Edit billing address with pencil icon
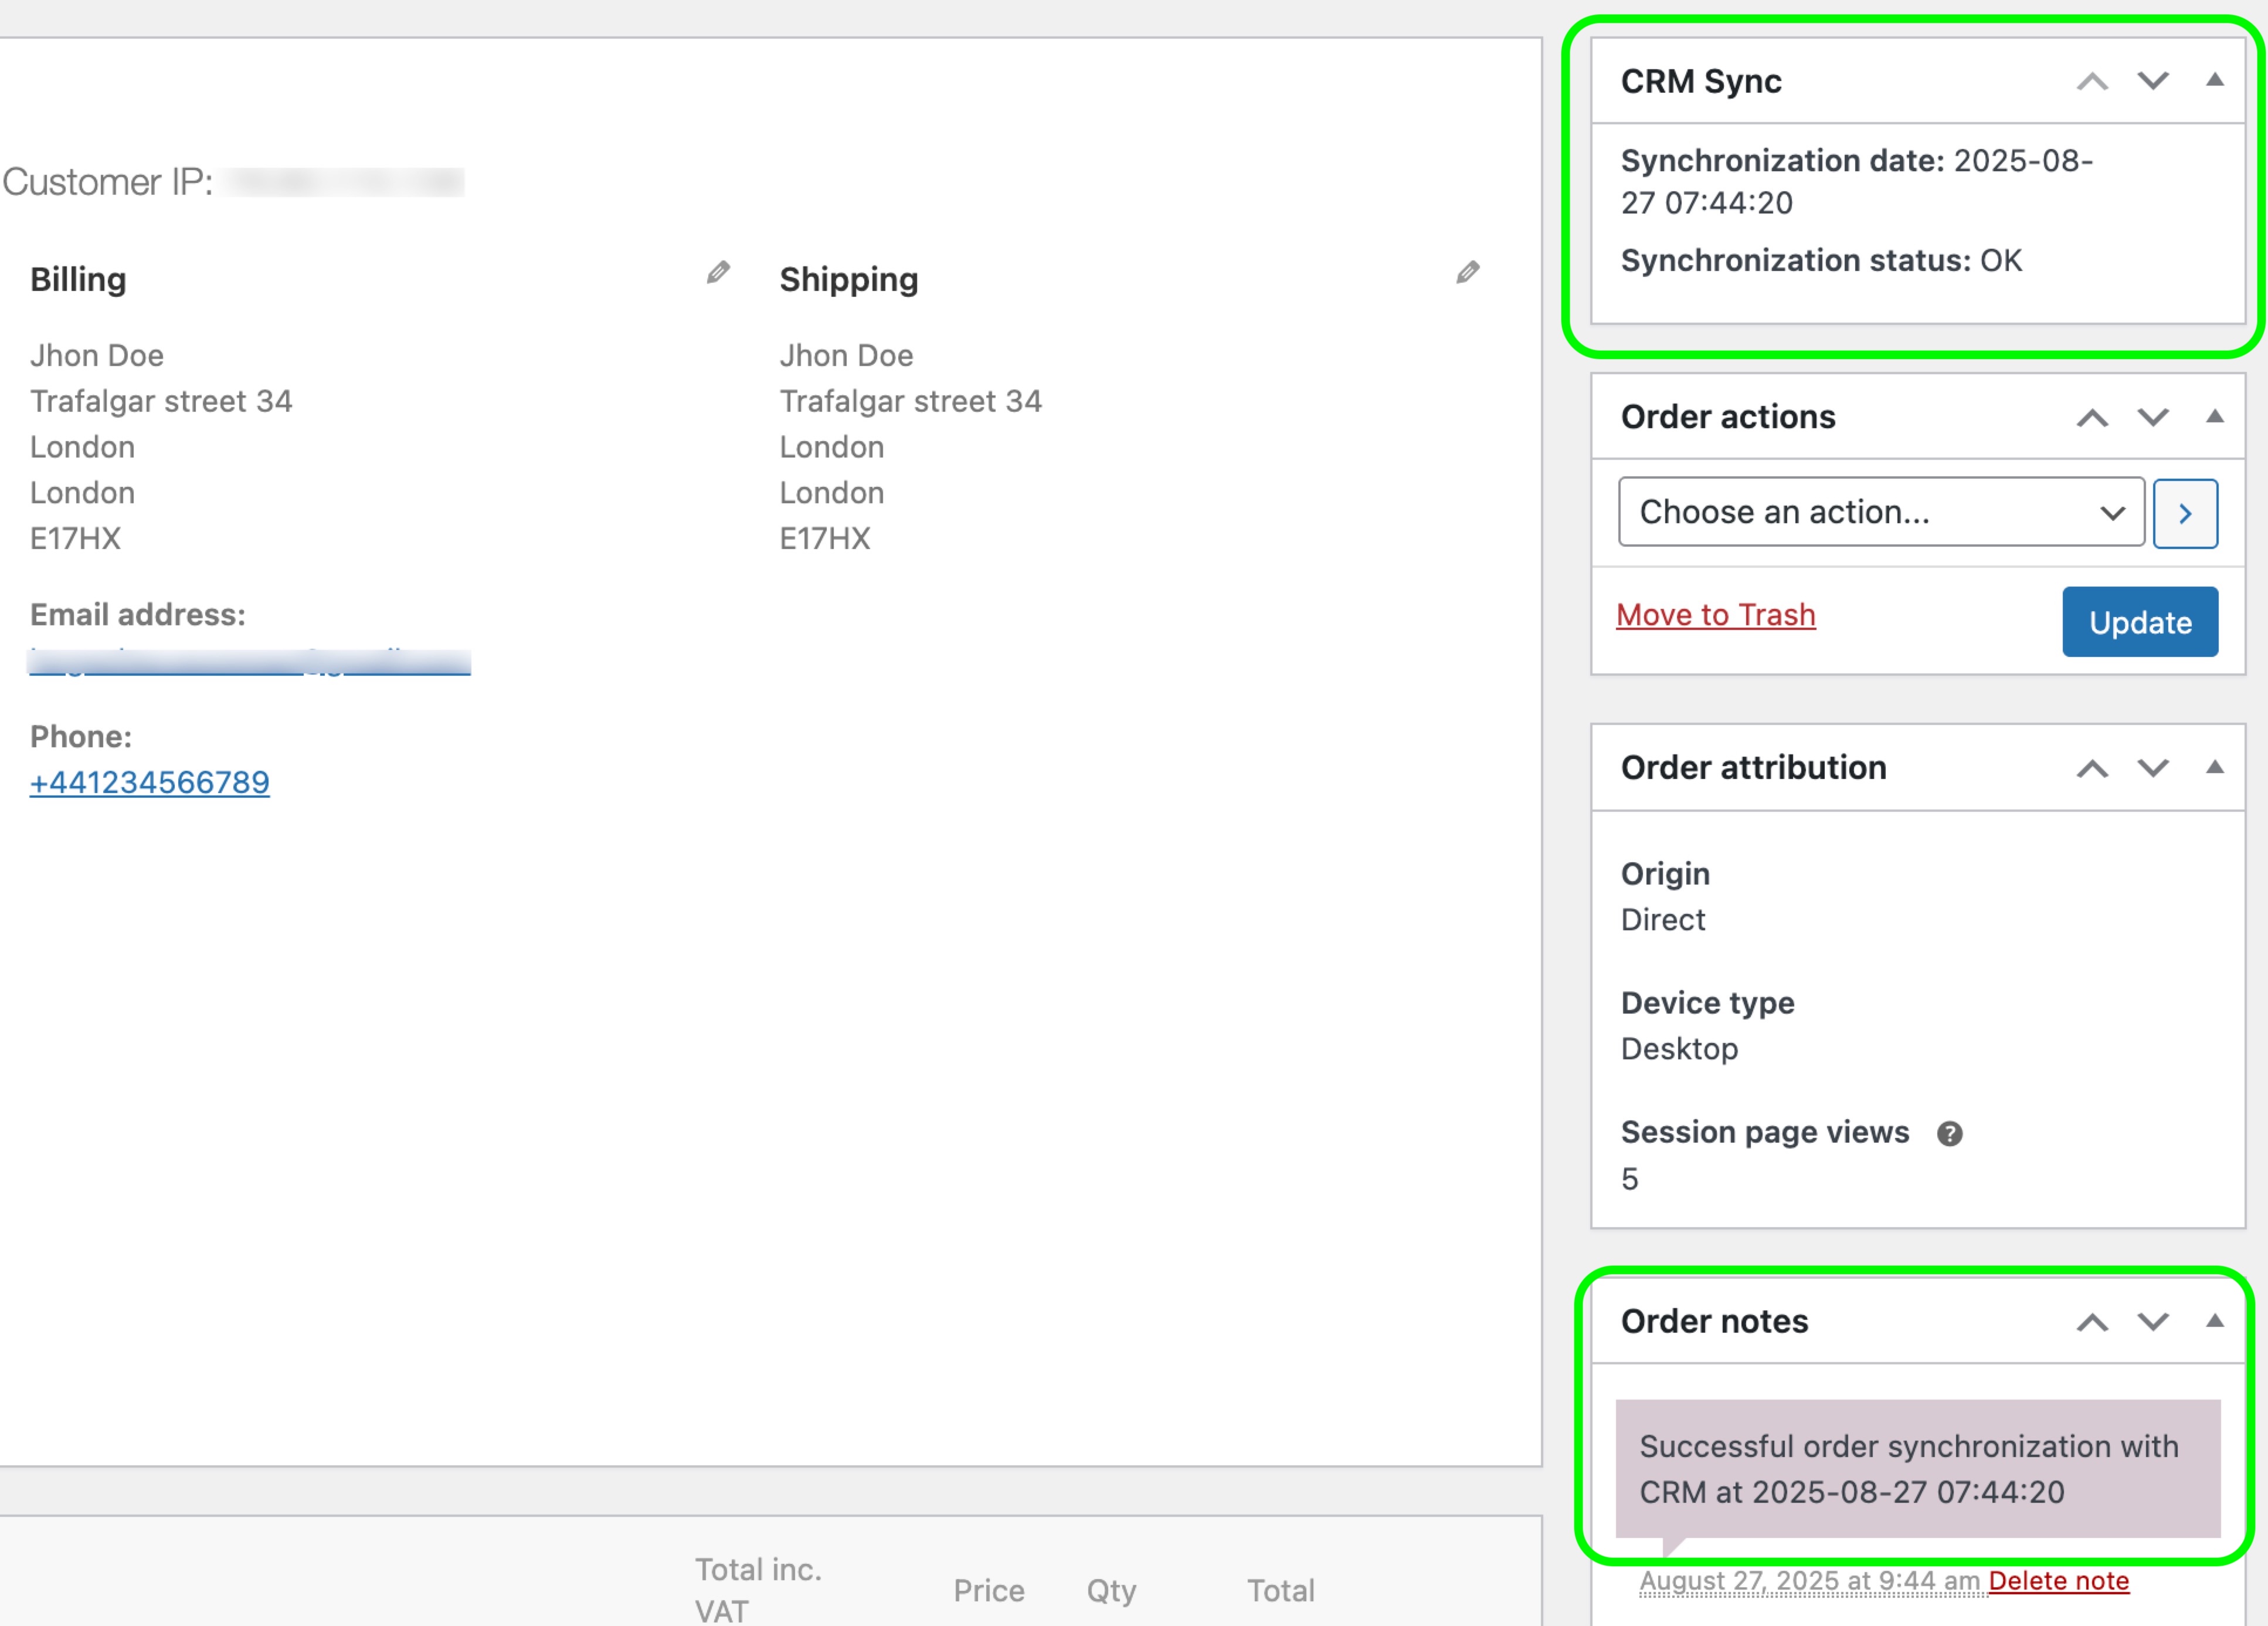 click(x=718, y=272)
